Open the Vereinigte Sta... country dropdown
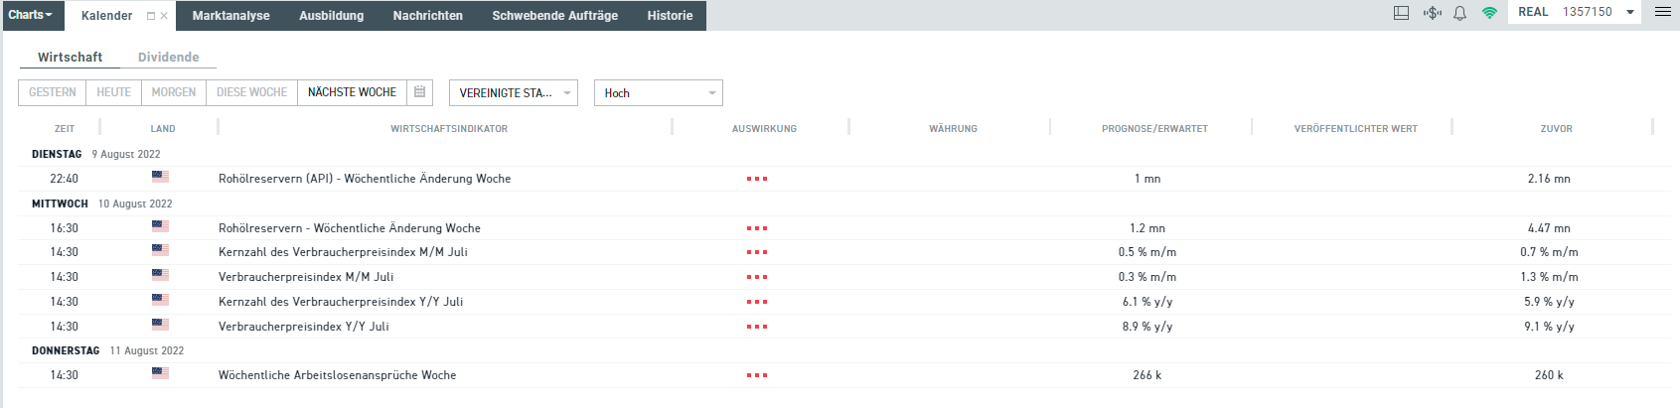Image resolution: width=1680 pixels, height=408 pixels. [514, 92]
